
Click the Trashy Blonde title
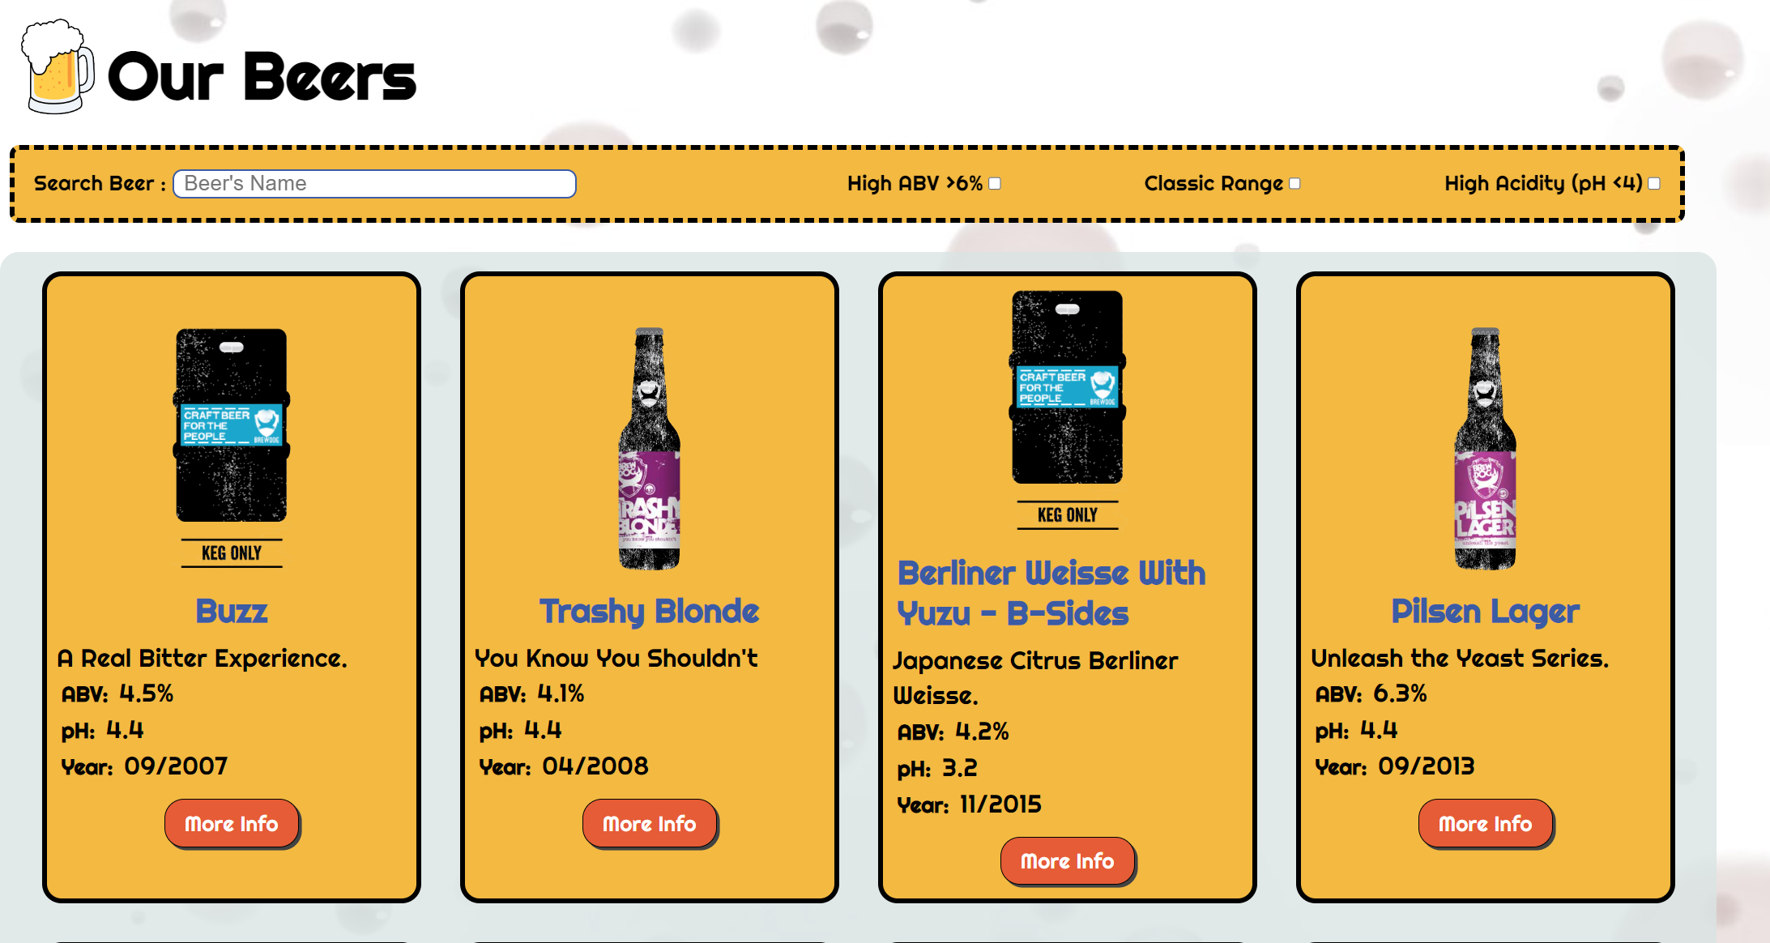[x=650, y=612]
